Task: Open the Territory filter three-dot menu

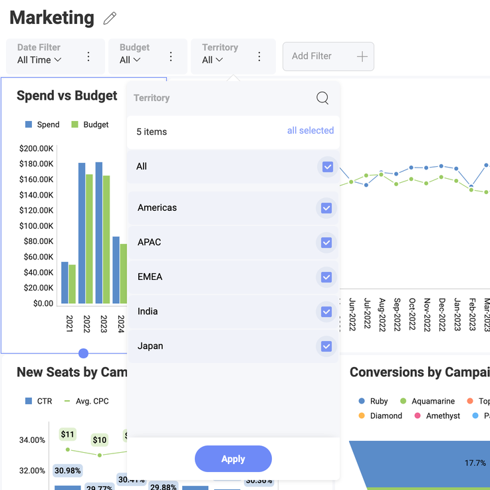Action: 259,57
